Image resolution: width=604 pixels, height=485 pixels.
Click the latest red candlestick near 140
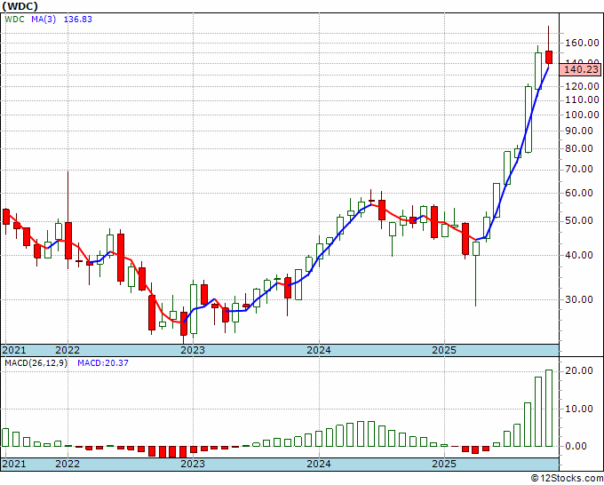549,57
